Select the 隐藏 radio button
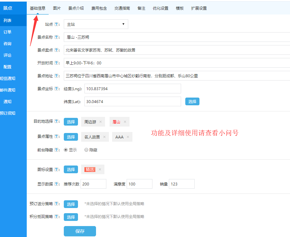290x237 pixels. tap(86, 150)
